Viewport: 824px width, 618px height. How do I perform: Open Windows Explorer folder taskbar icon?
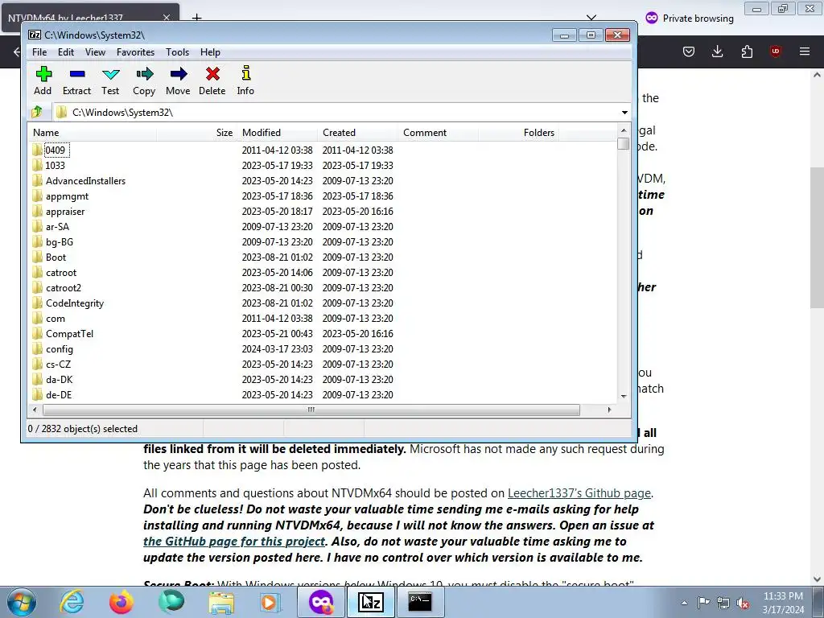tap(221, 602)
